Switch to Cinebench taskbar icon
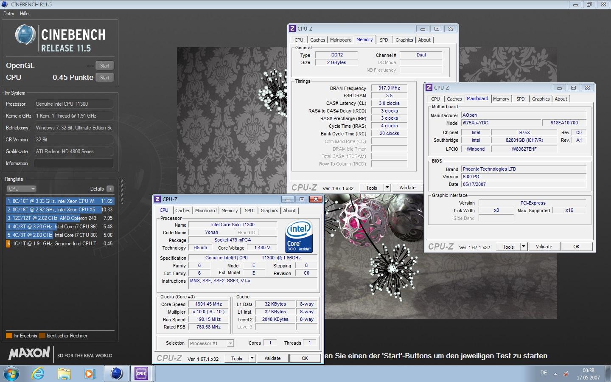The height and width of the screenshot is (382, 611). [x=117, y=374]
